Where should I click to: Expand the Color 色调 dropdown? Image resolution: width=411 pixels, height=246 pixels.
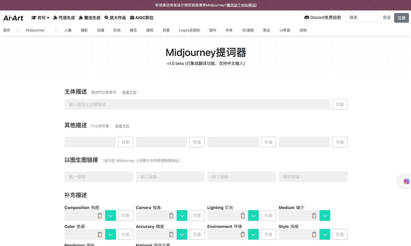pos(110,234)
